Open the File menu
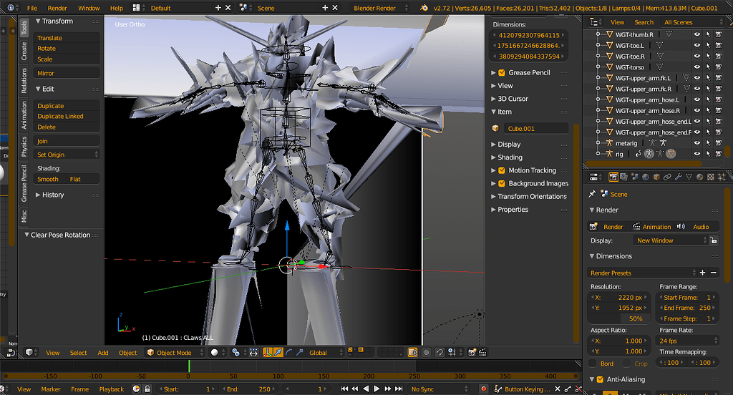 [x=32, y=8]
